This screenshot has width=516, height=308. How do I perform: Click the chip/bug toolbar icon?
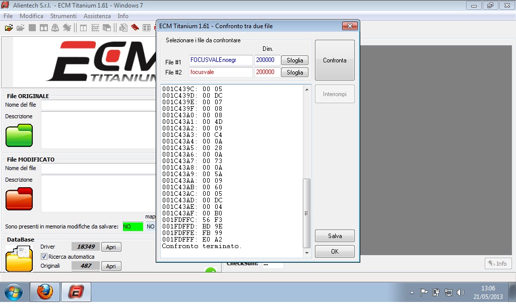click(67, 28)
